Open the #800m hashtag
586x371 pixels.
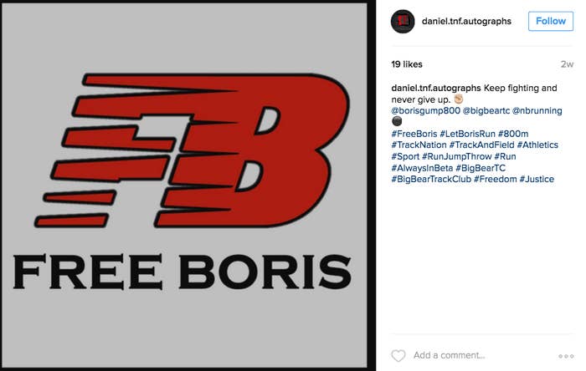click(513, 134)
